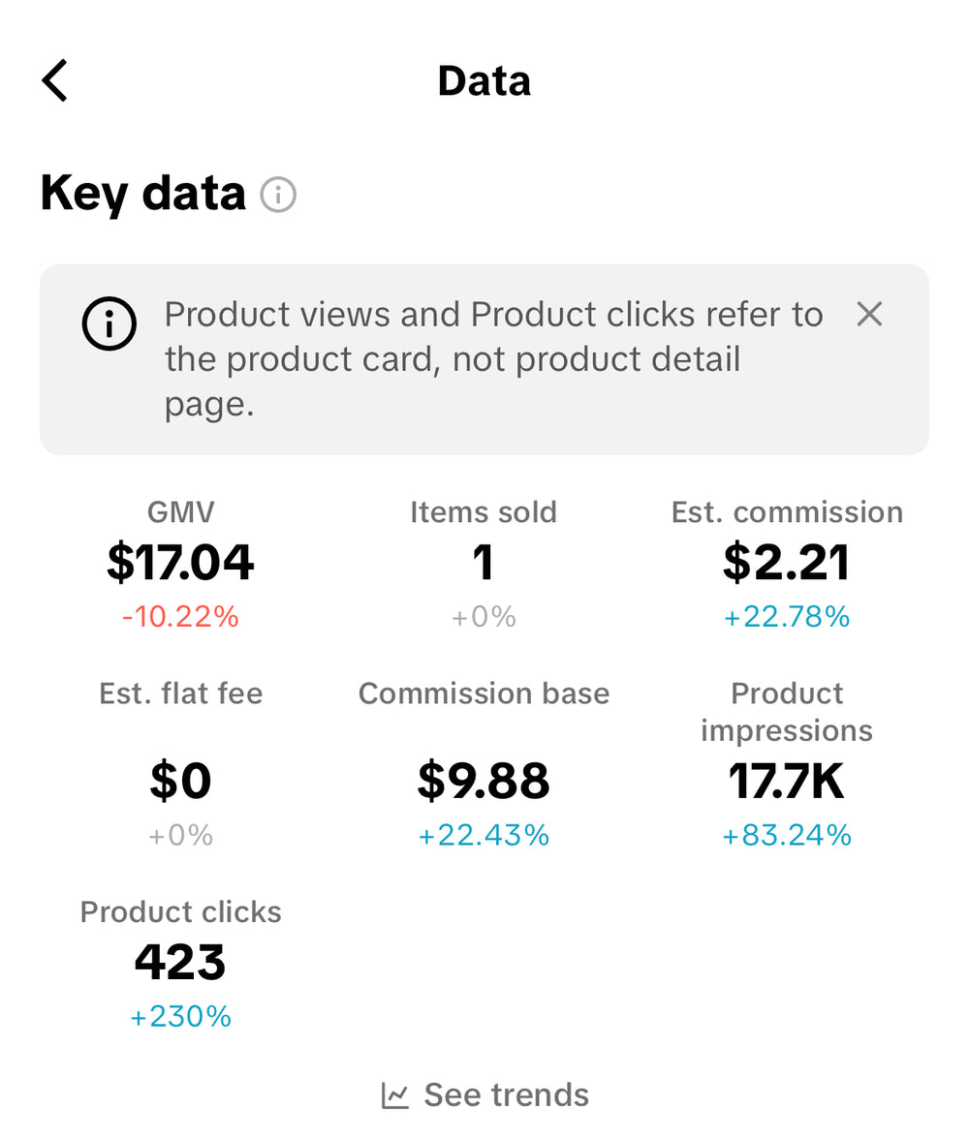Open the See trends link
The image size is (969, 1139).
point(506,1095)
